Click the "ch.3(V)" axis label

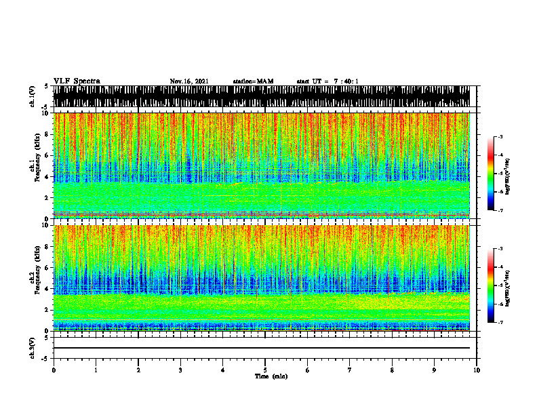point(32,349)
